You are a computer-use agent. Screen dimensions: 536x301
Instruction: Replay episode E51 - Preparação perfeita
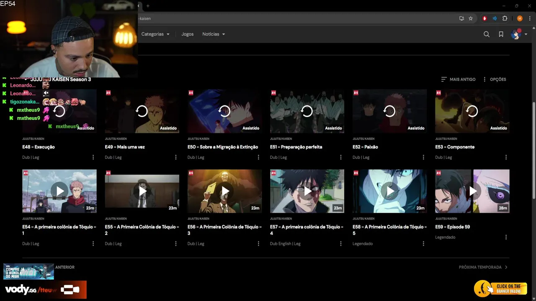[307, 111]
